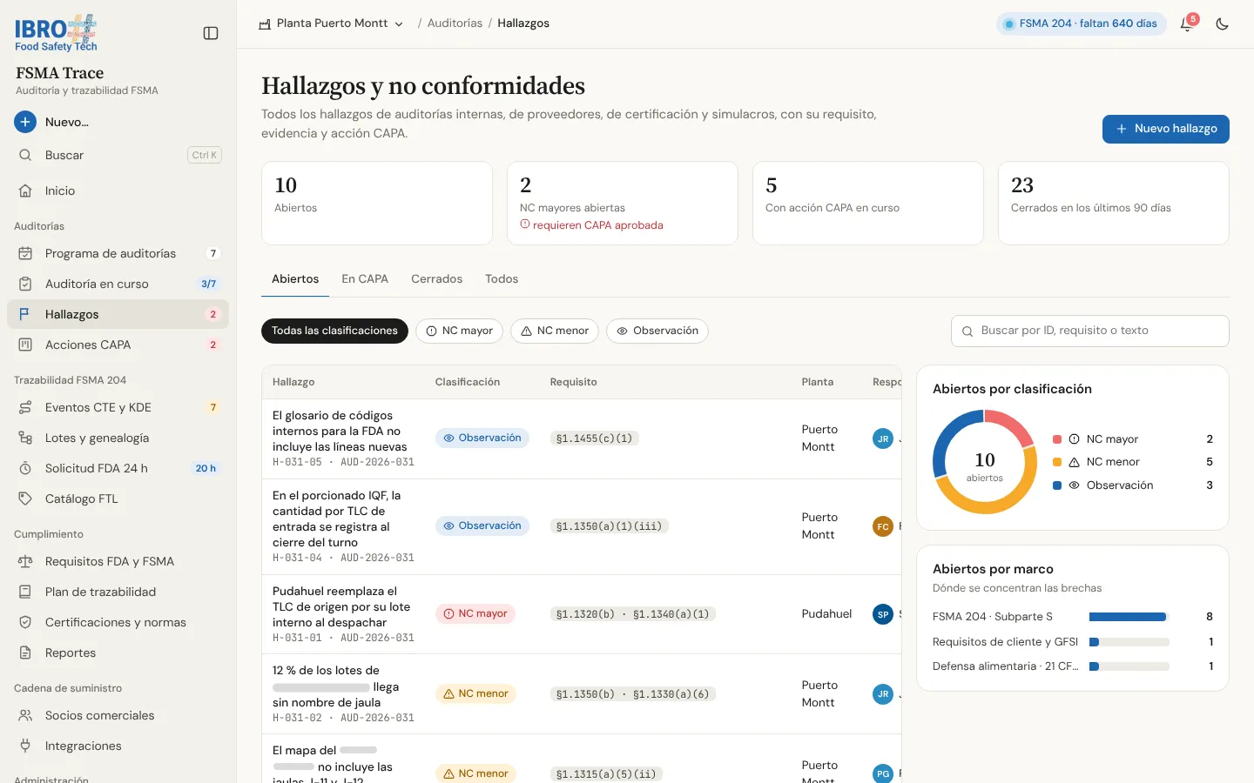The width and height of the screenshot is (1254, 783).
Task: Click the Requisitos de cliente y GFSI bar
Action: pos(1129,642)
